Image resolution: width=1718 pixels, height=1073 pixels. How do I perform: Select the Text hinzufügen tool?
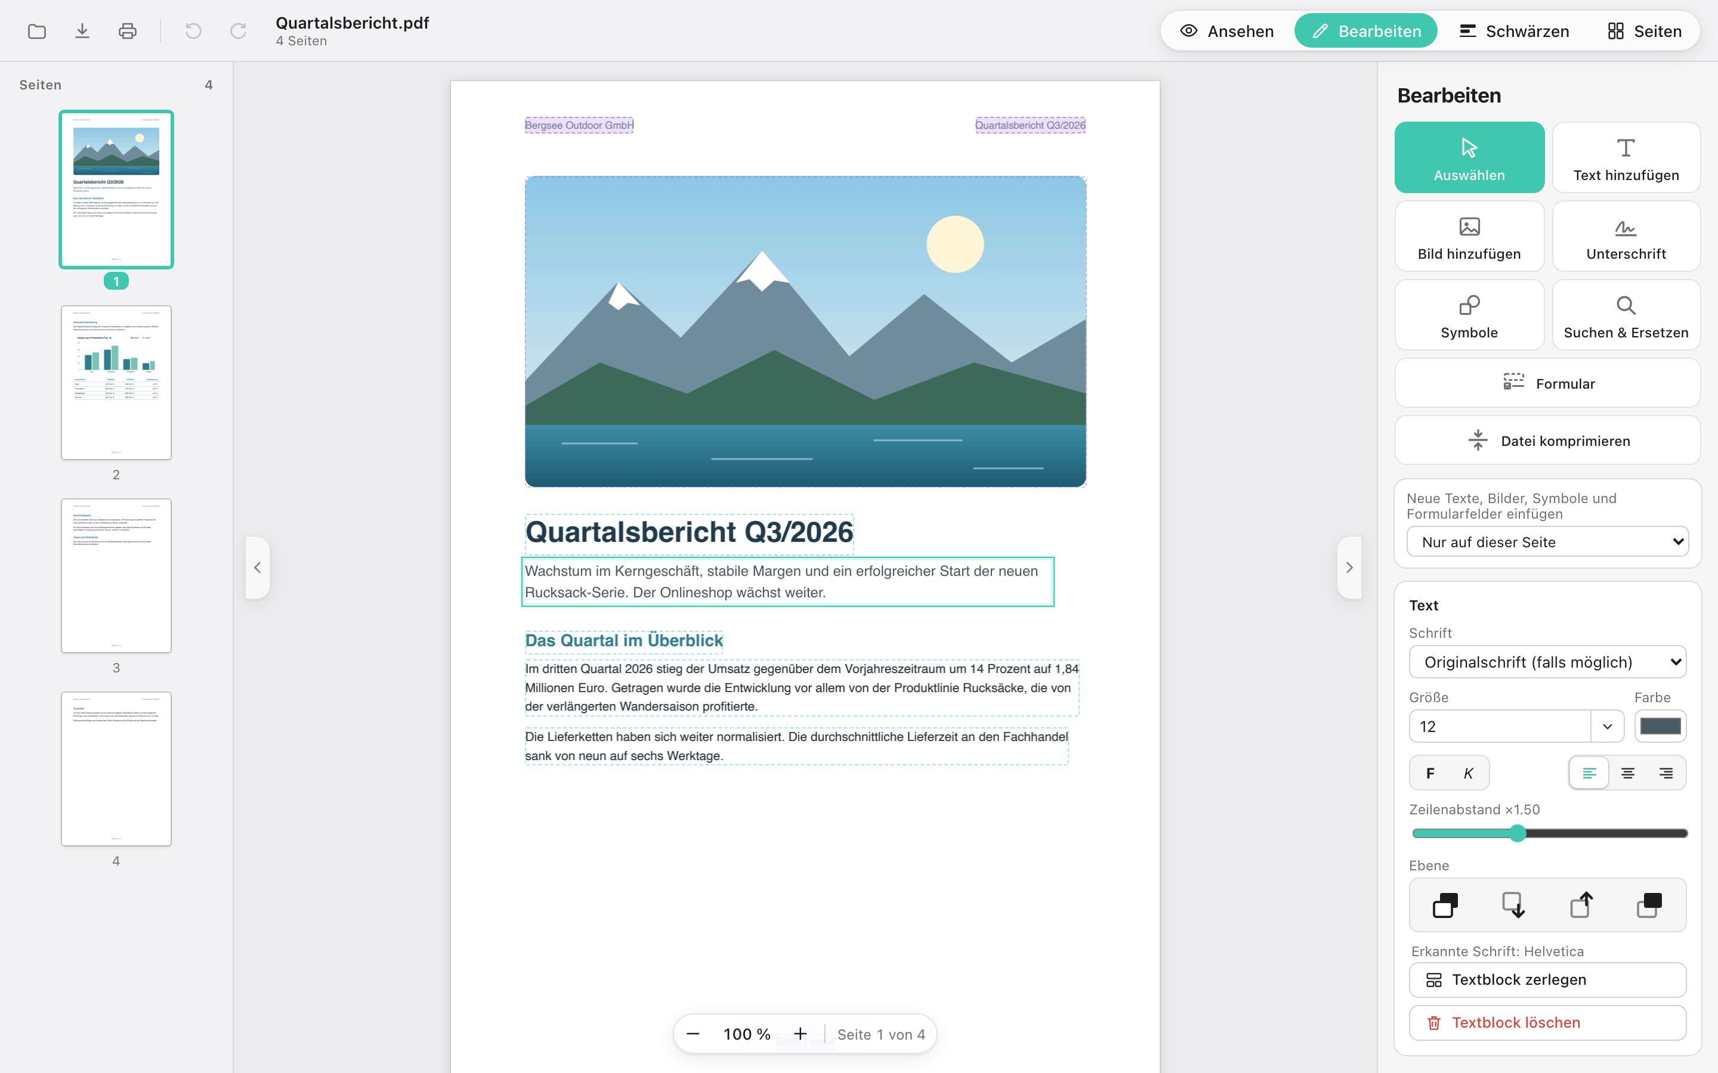[1626, 157]
